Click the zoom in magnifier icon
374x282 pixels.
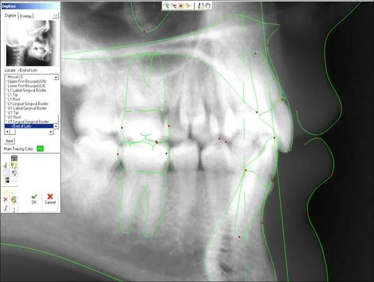pos(166,6)
